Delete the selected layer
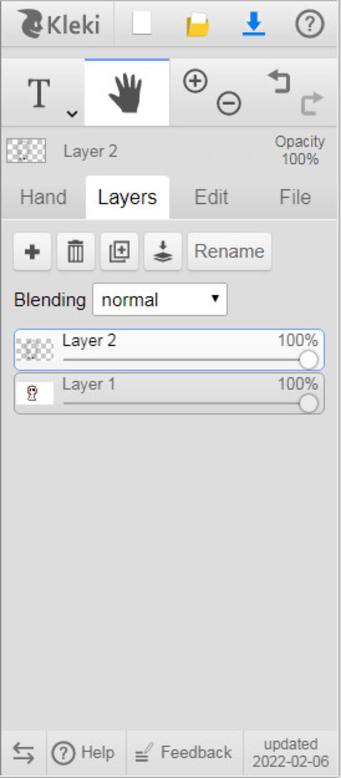 (x=76, y=251)
